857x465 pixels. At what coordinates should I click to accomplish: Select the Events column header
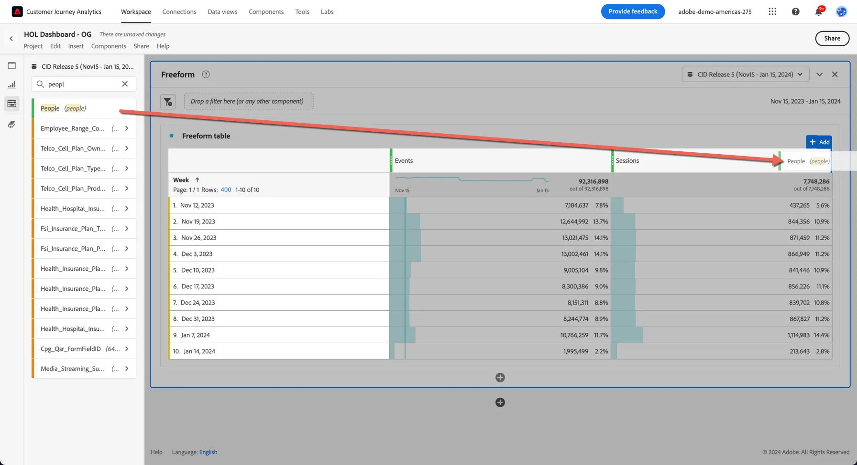coord(500,161)
